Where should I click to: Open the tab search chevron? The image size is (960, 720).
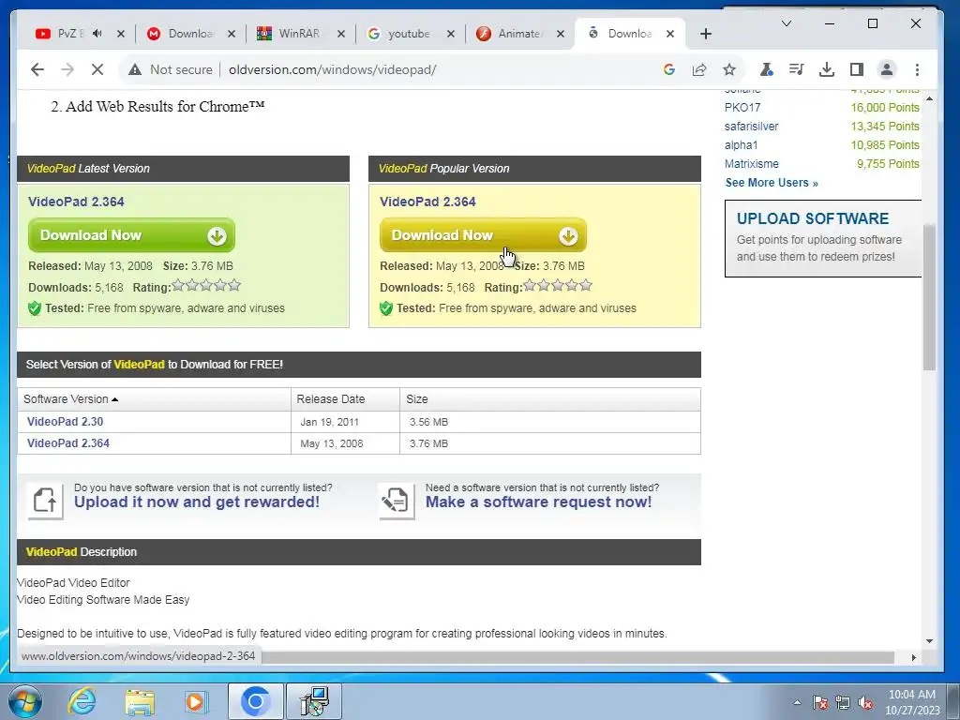[787, 23]
